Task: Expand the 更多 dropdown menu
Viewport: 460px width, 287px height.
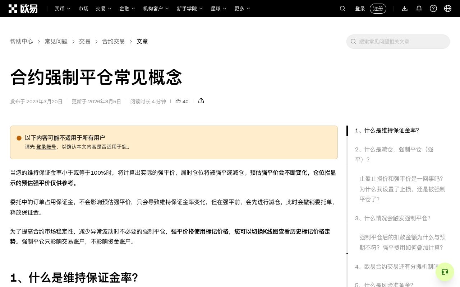Action: tap(242, 9)
